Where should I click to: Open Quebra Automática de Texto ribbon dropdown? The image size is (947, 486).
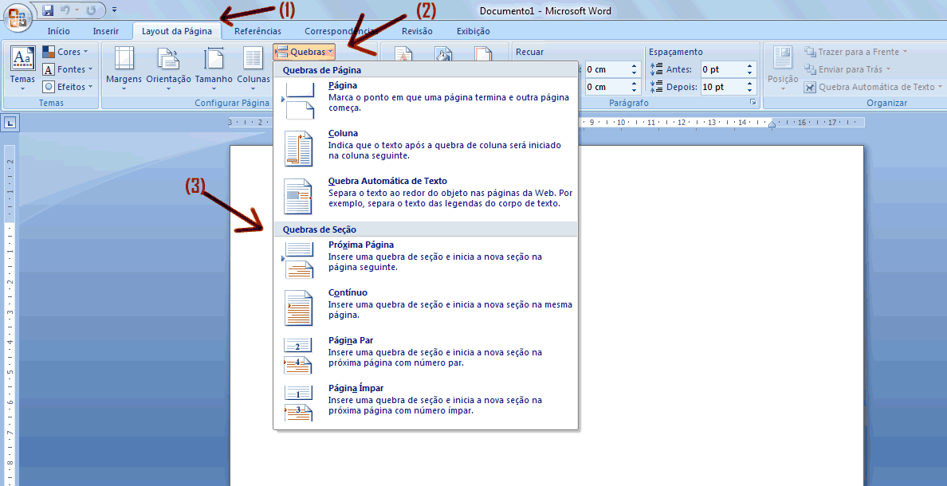point(873,87)
